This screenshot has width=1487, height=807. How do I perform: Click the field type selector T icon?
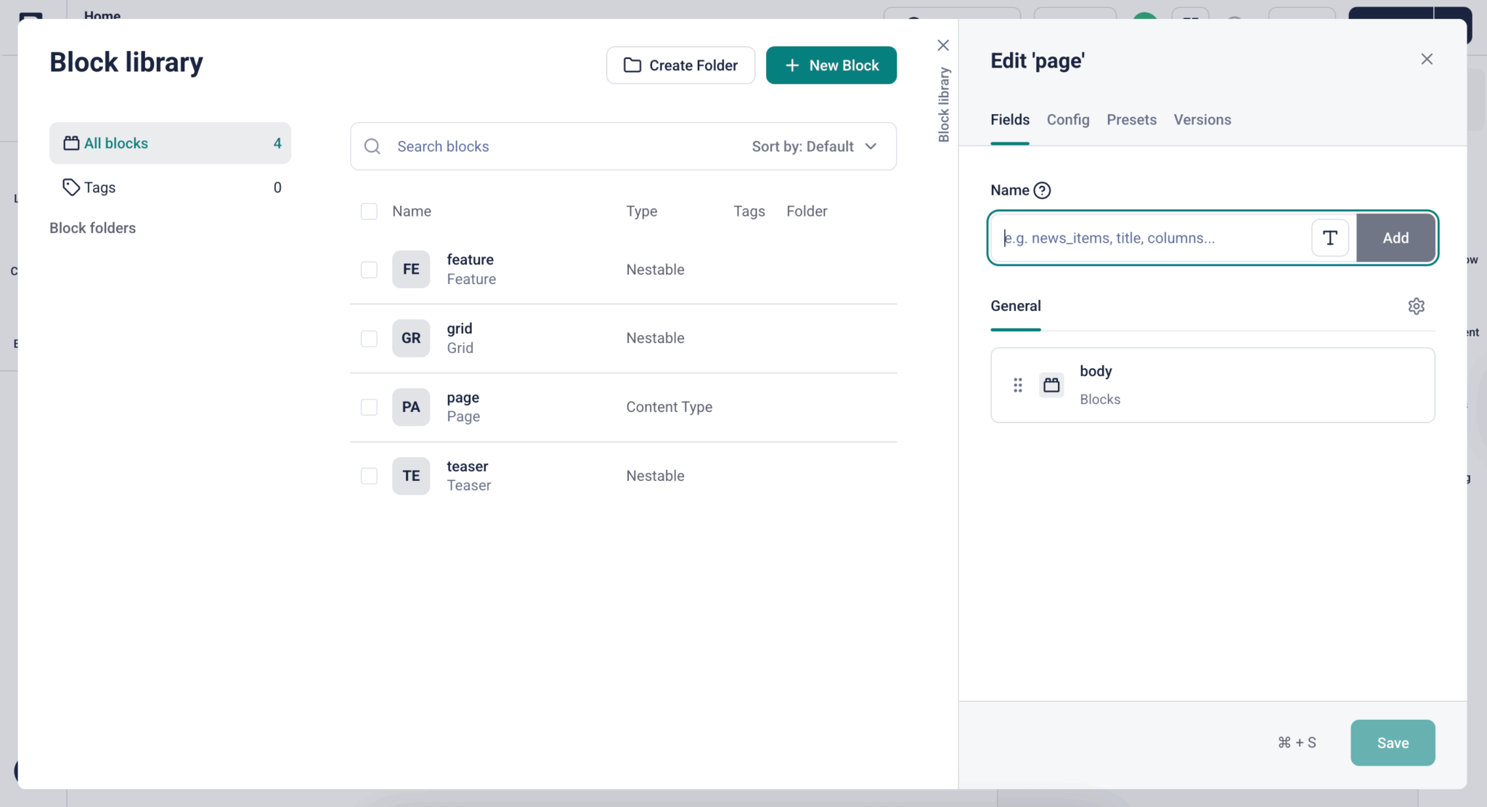[x=1329, y=238]
